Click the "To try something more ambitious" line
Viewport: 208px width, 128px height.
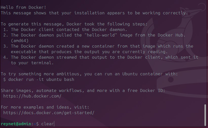pos(89,74)
